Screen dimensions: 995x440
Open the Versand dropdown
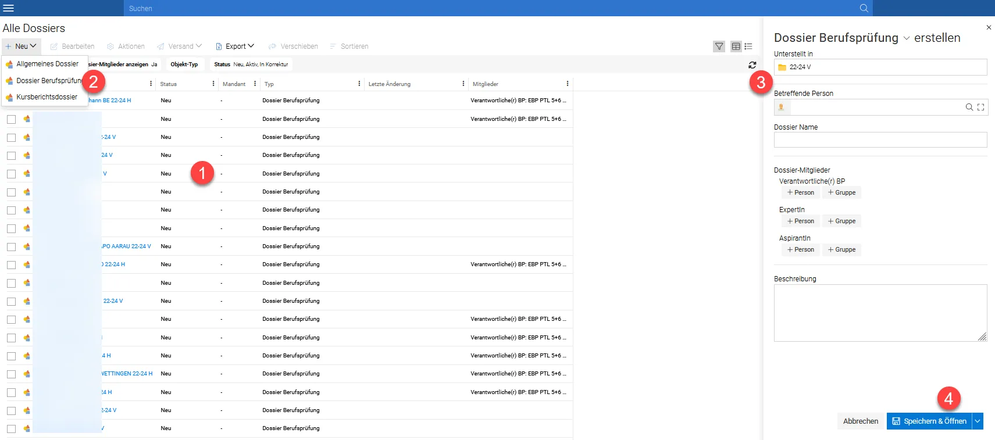pyautogui.click(x=180, y=46)
